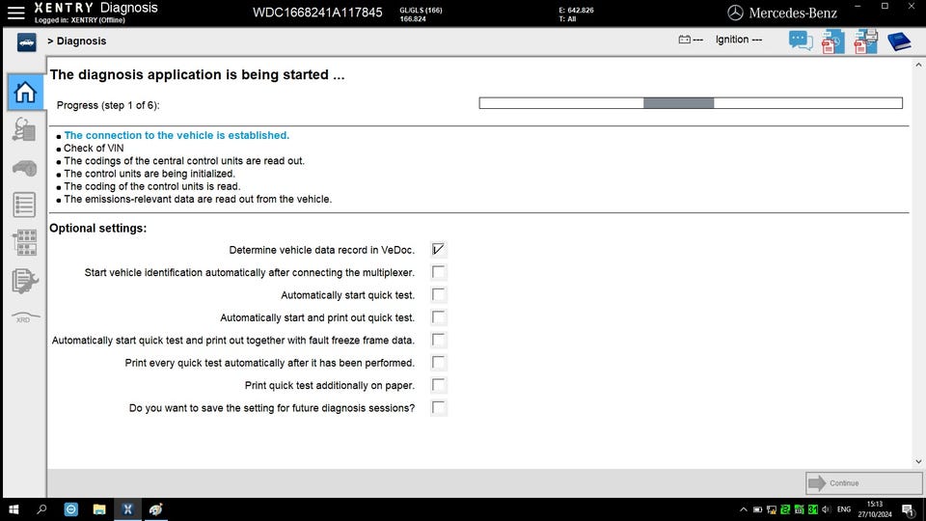Open the XRD car sidebar icon

(x=25, y=317)
